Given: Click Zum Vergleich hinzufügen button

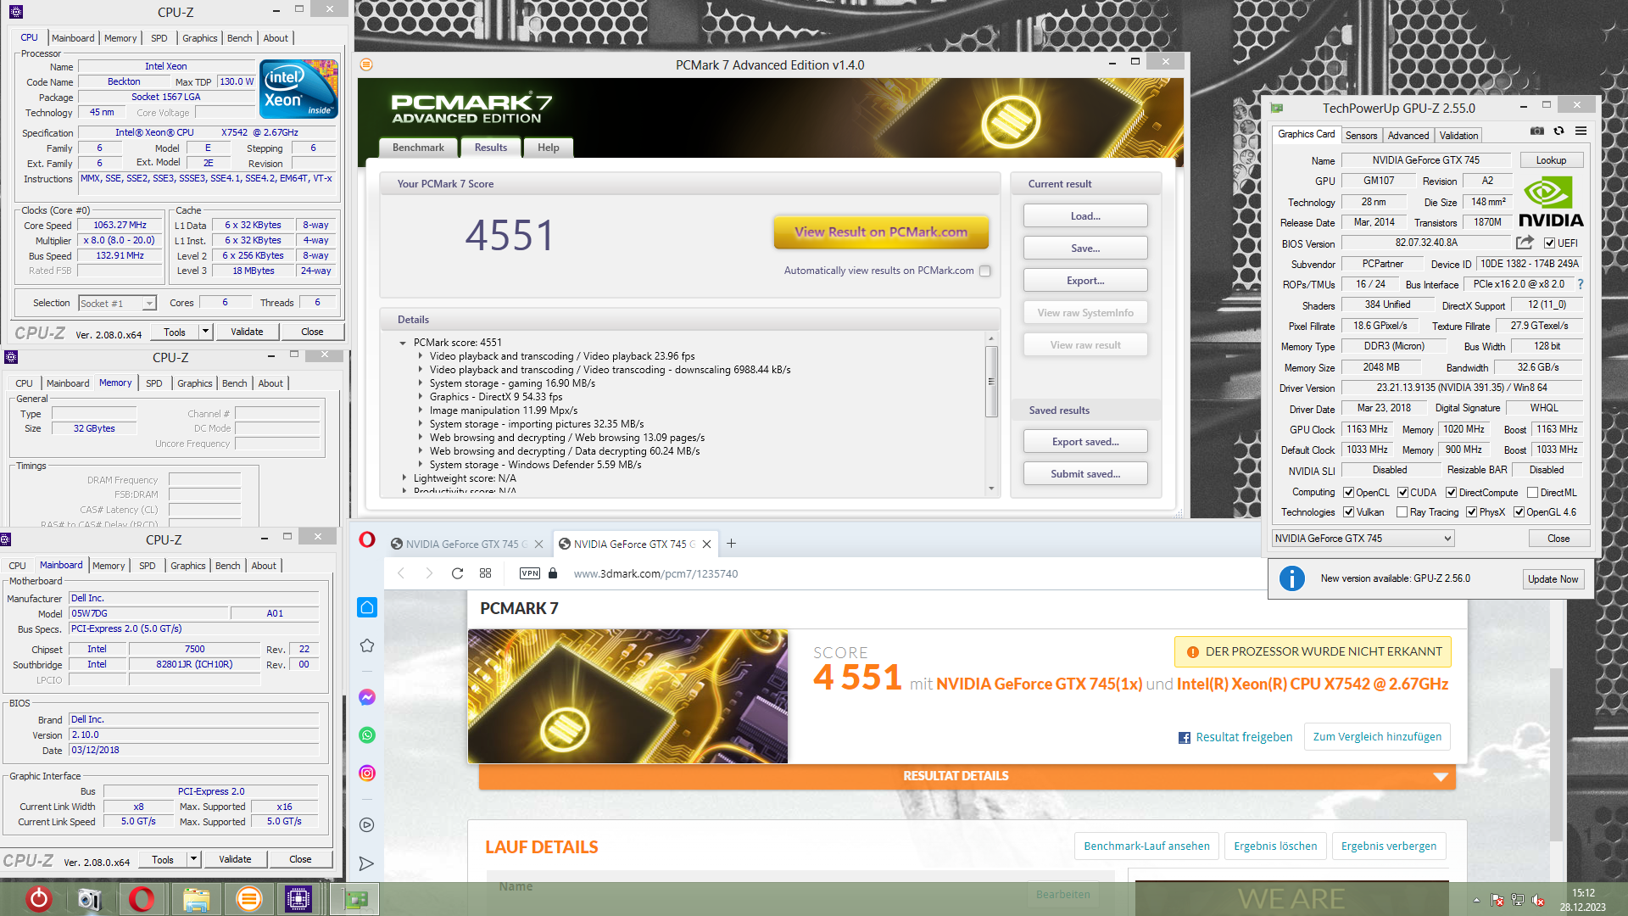Looking at the screenshot, I should pyautogui.click(x=1377, y=737).
